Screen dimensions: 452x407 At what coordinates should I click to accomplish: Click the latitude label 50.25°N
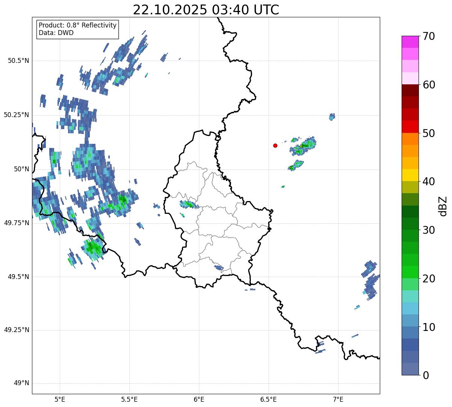(x=16, y=115)
